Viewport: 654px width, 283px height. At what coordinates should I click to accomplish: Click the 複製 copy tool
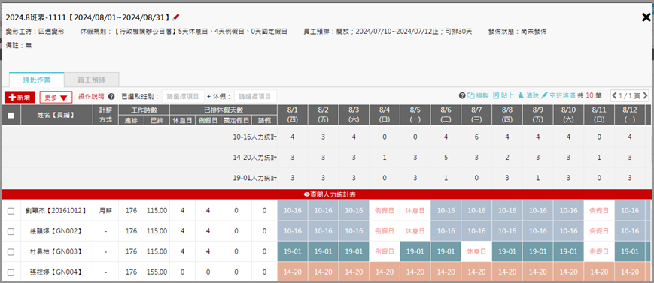[x=478, y=95]
